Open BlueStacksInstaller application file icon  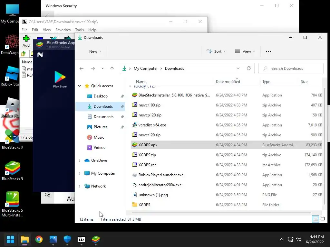pos(134,95)
